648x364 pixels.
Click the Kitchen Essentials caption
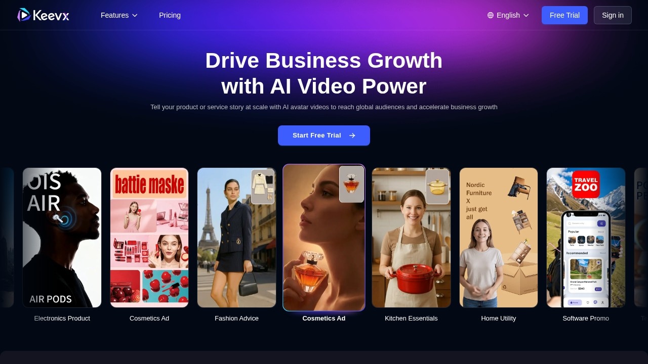(411, 318)
